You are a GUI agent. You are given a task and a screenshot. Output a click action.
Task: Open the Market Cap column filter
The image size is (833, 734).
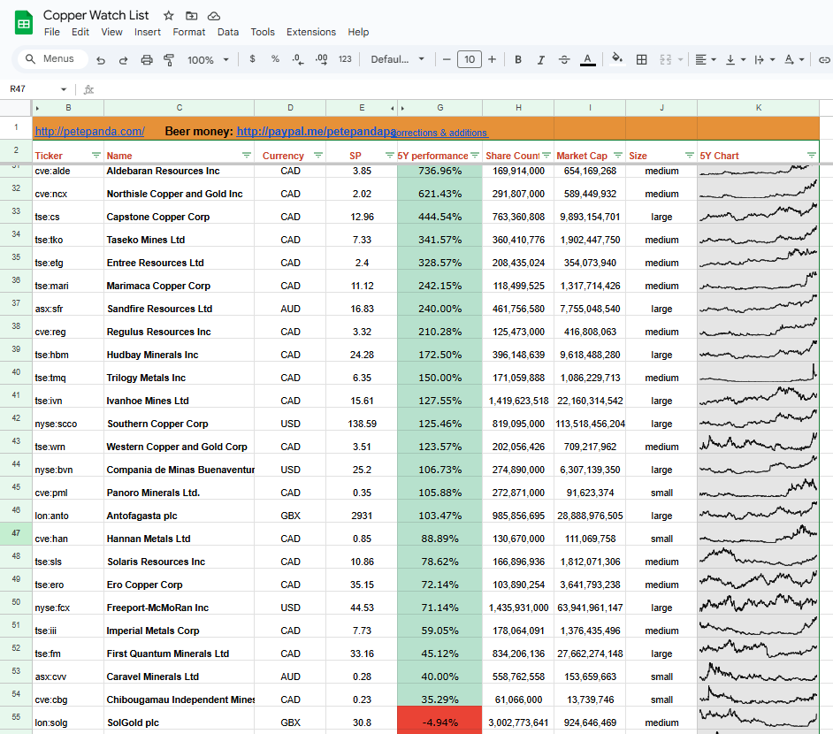click(618, 155)
